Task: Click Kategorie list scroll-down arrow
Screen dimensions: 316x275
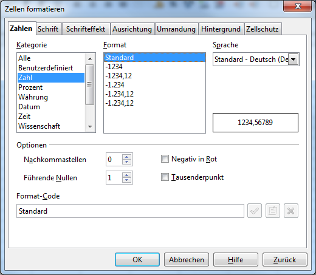Action: pos(90,127)
